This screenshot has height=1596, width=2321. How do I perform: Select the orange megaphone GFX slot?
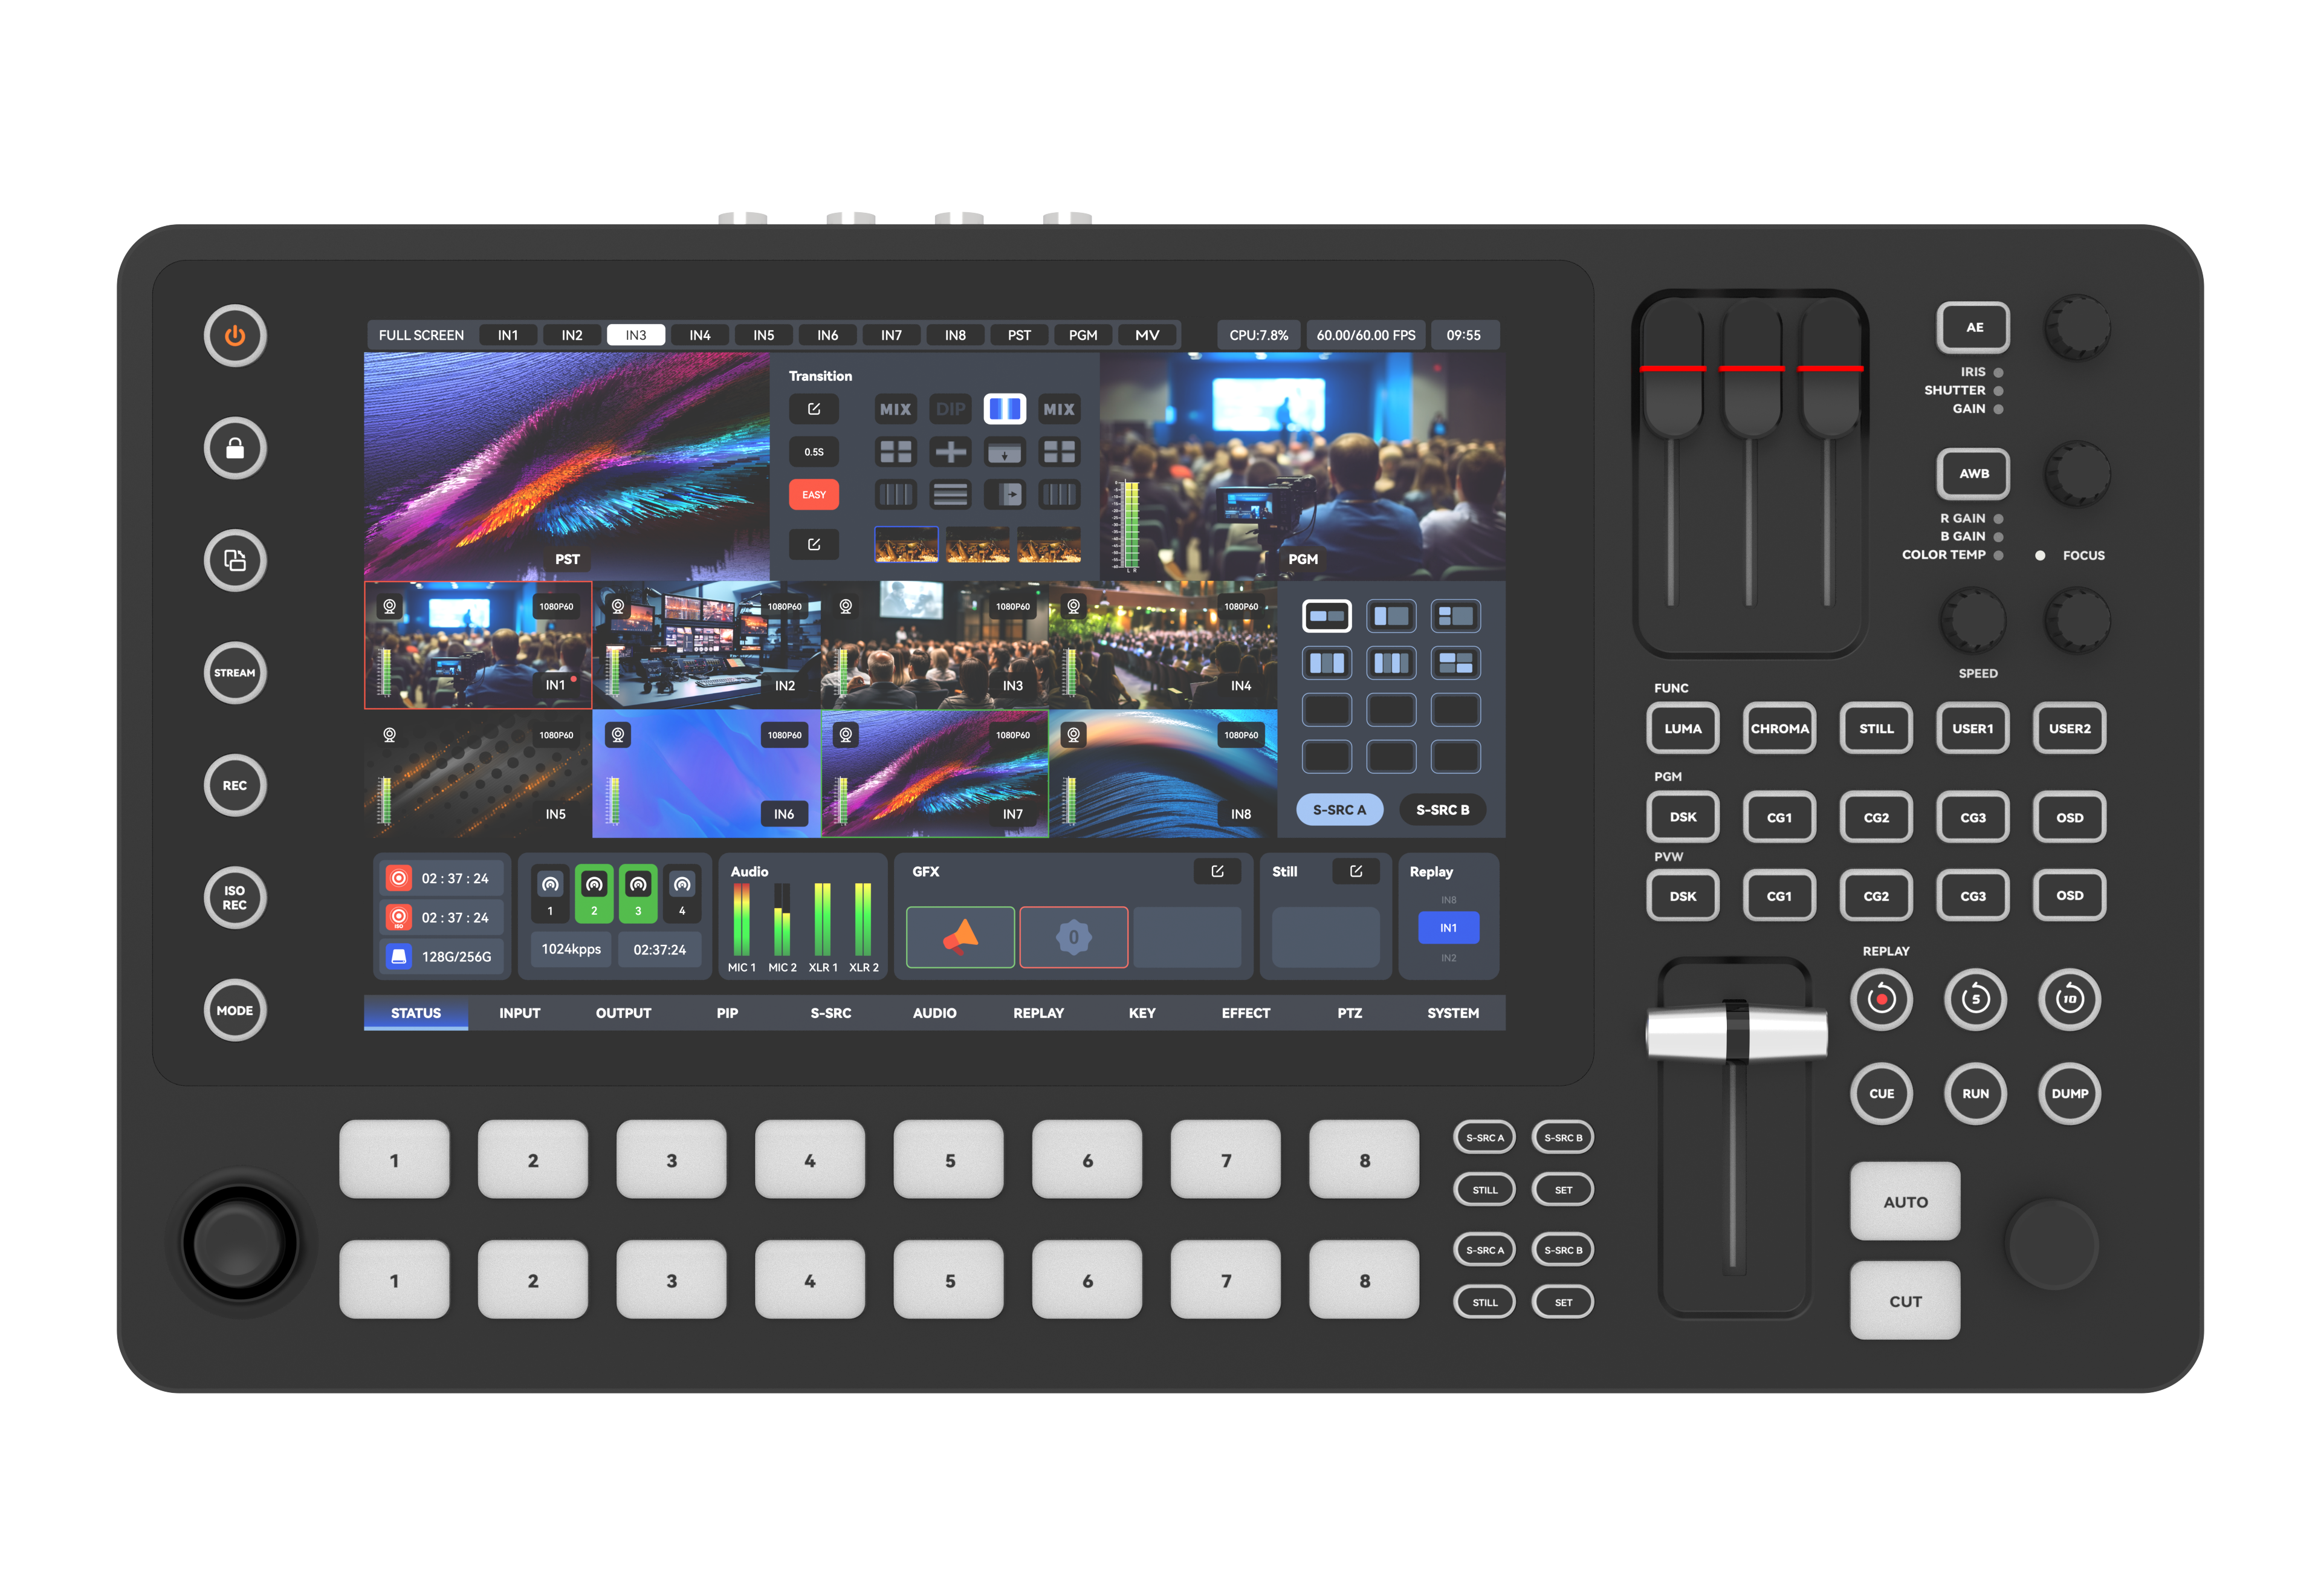[x=960, y=937]
